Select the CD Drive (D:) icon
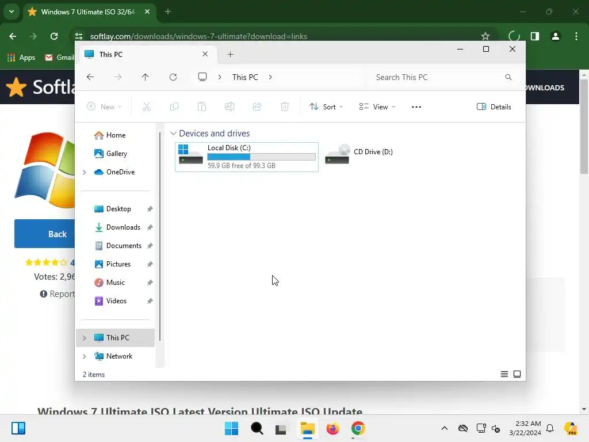This screenshot has height=442, width=589. [337, 154]
